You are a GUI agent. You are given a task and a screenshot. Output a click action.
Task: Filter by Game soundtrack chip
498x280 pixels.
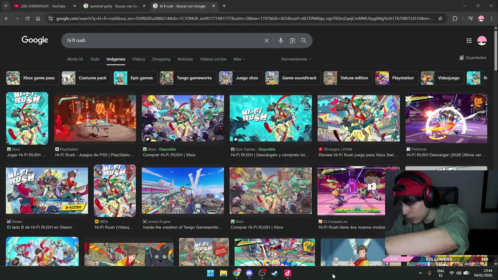pos(293,78)
